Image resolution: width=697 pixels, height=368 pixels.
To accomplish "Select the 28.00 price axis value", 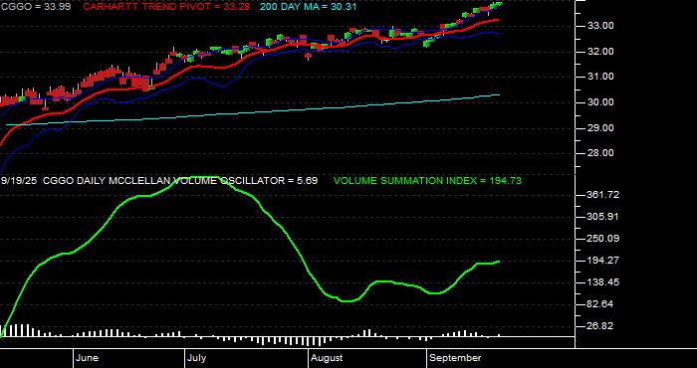I will [600, 153].
